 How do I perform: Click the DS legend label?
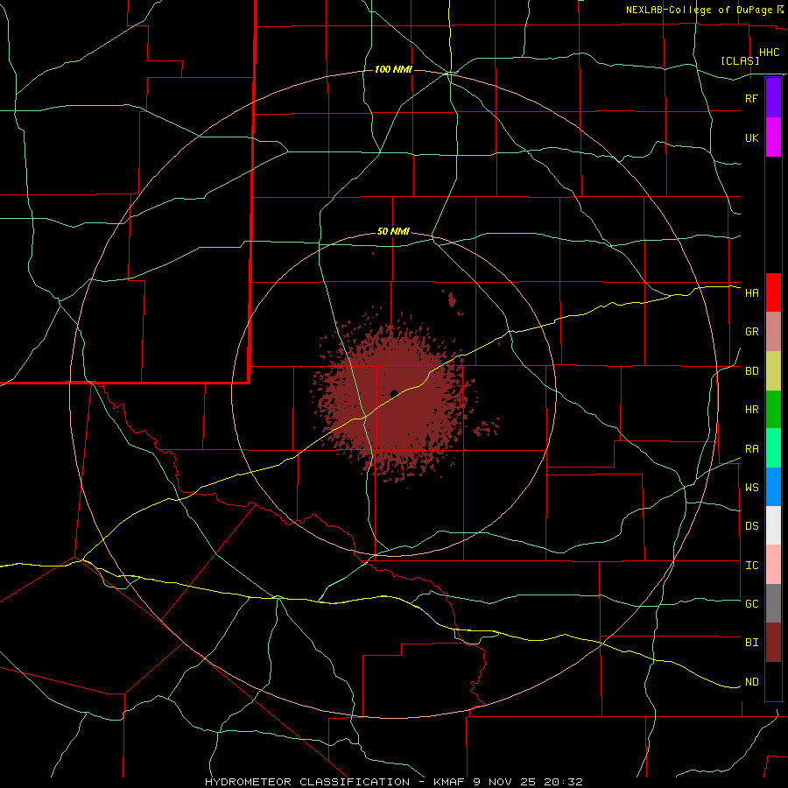tap(751, 525)
